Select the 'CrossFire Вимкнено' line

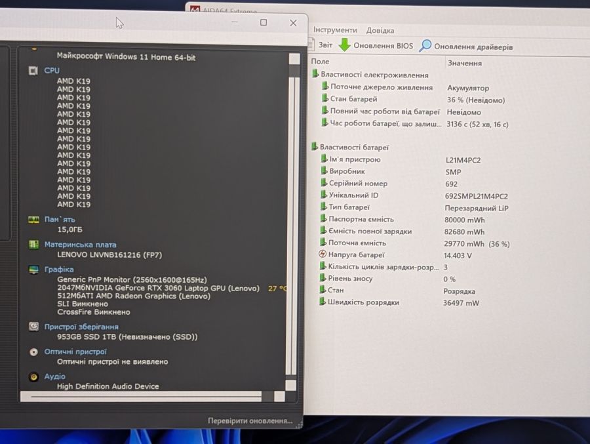94,312
